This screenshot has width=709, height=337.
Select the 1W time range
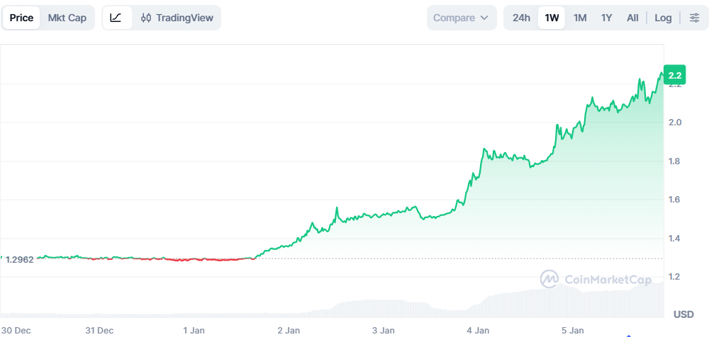pos(551,18)
